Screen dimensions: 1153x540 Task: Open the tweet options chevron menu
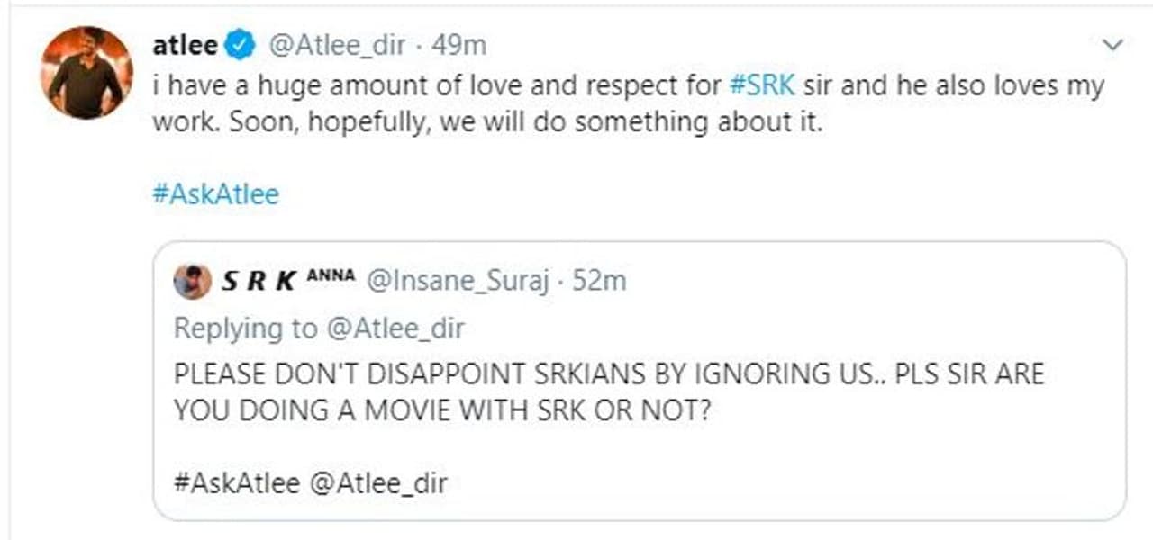pos(1113,45)
